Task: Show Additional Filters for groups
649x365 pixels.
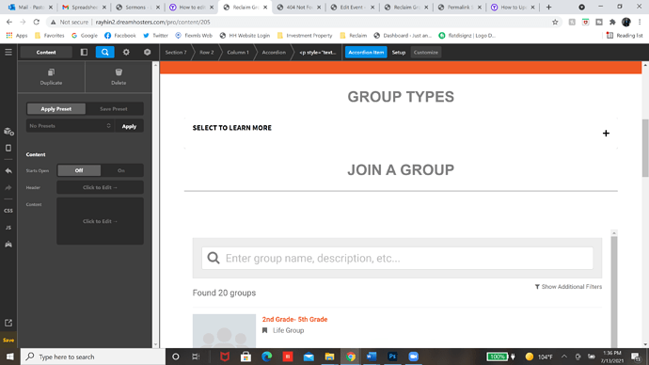Action: 568,287
